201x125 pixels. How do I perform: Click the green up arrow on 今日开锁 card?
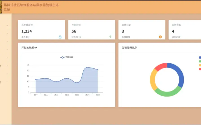point(110,37)
